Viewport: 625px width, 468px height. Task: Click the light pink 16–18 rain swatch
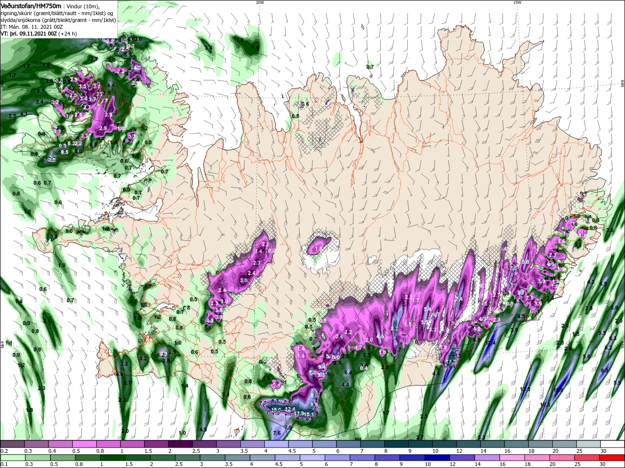(512, 458)
